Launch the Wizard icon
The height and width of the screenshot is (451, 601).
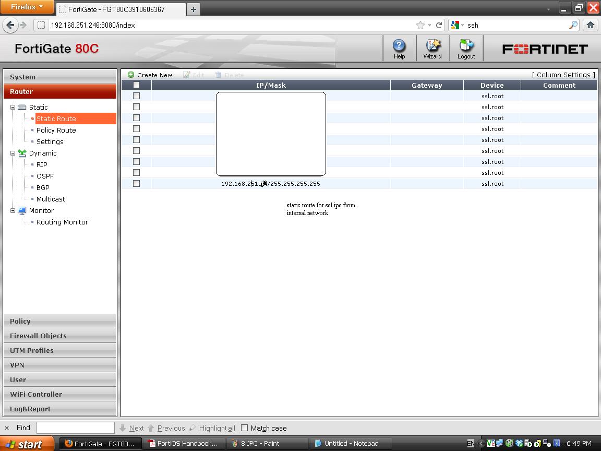pos(432,45)
